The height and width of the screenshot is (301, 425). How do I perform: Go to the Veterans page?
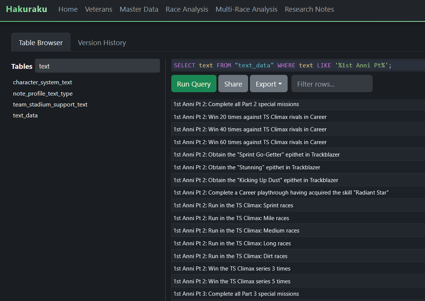click(99, 9)
